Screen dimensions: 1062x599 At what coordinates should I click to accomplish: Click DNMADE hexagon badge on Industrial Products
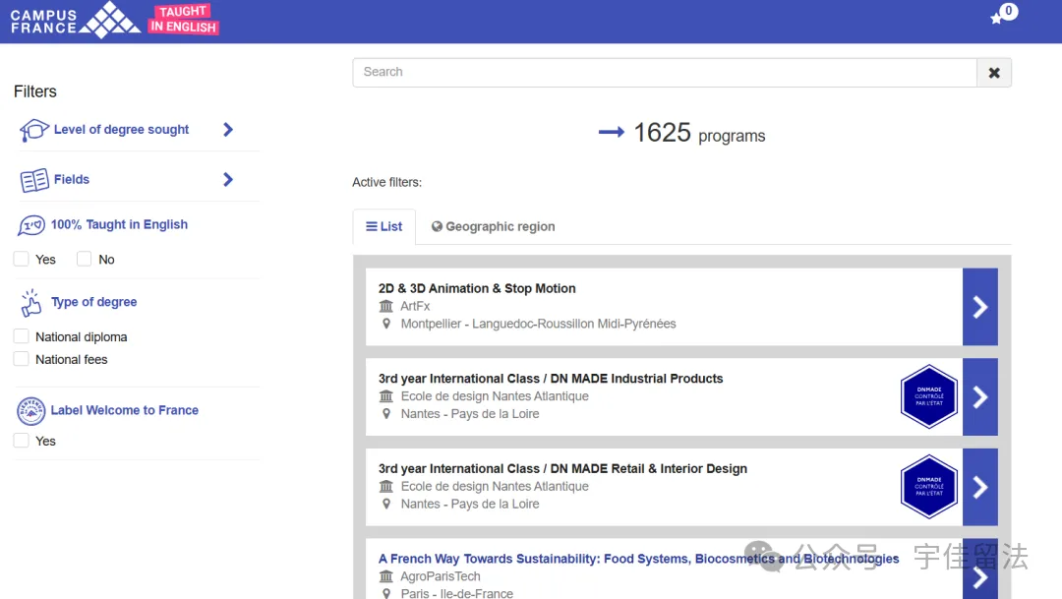(928, 396)
